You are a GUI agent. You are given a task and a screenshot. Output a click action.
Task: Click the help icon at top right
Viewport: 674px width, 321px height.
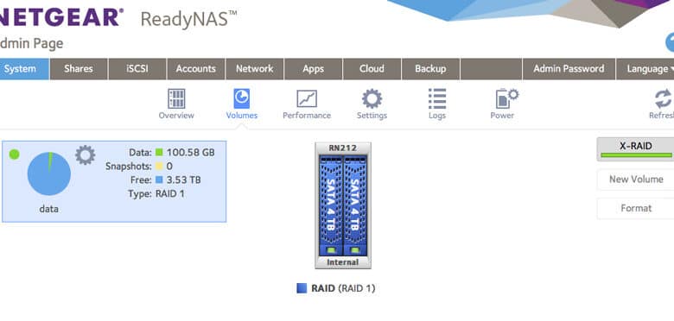[670, 43]
